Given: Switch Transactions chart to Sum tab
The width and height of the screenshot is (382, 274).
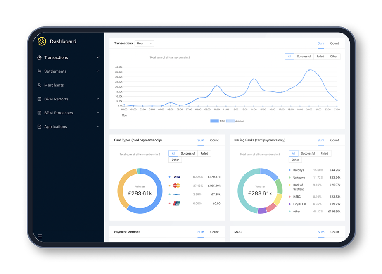Looking at the screenshot, I should pyautogui.click(x=320, y=43).
